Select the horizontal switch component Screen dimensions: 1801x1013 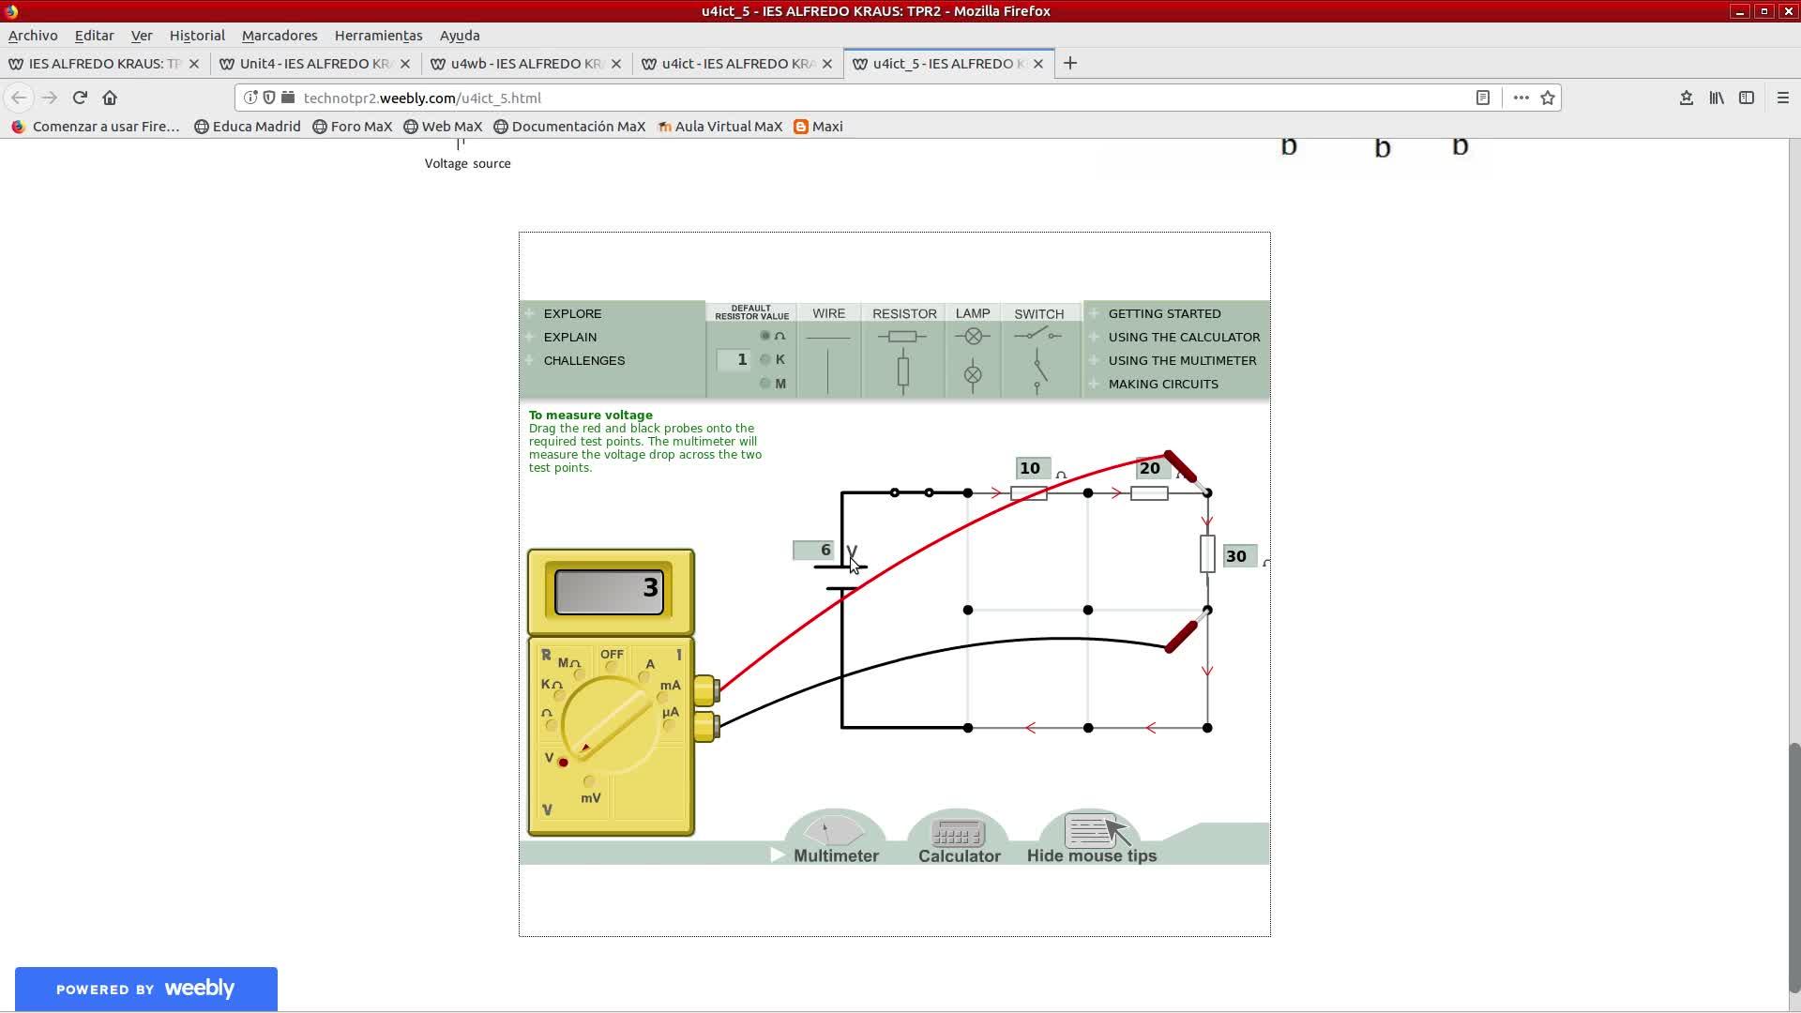pos(1037,336)
